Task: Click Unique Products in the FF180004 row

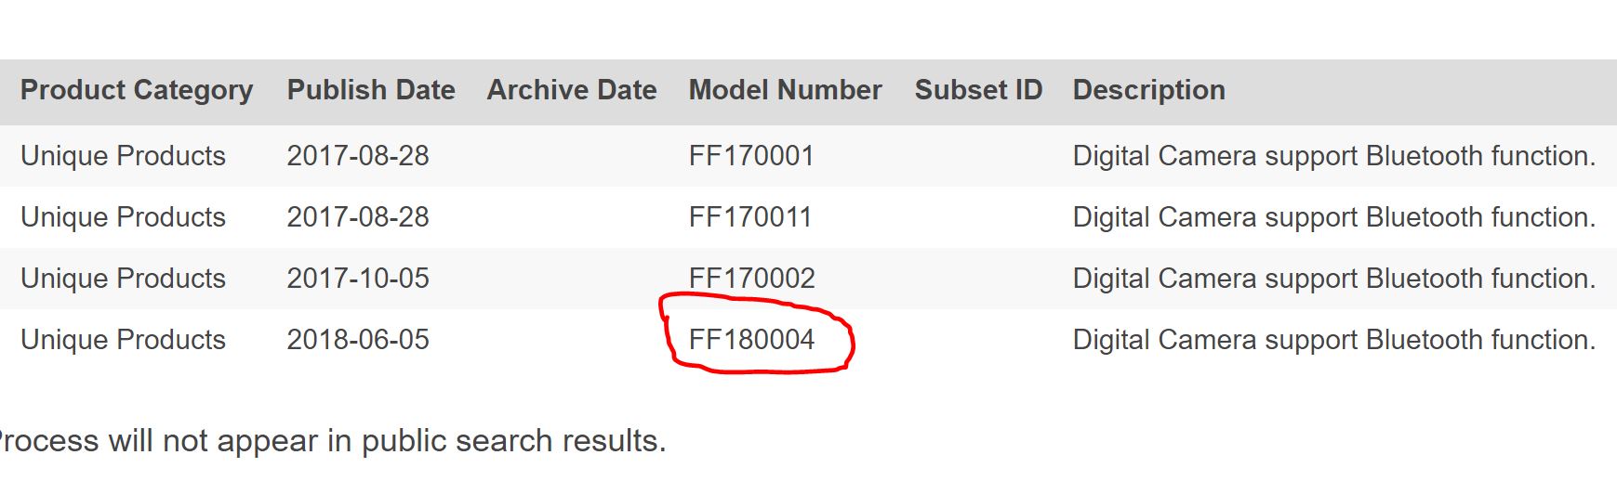Action: tap(123, 340)
